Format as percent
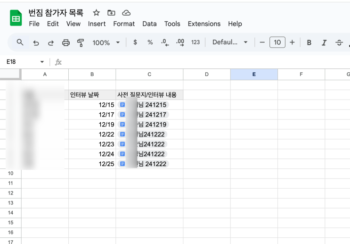This screenshot has width=350, height=244. pos(150,42)
